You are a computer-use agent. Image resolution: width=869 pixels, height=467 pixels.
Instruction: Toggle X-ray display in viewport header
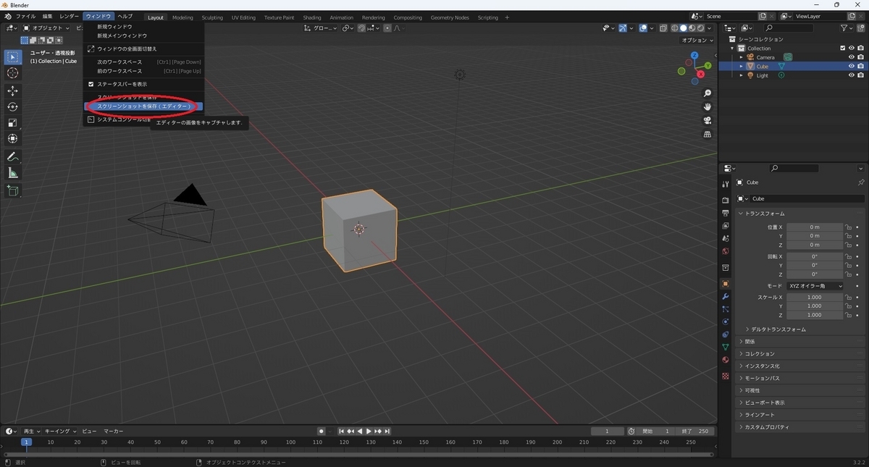(x=663, y=28)
